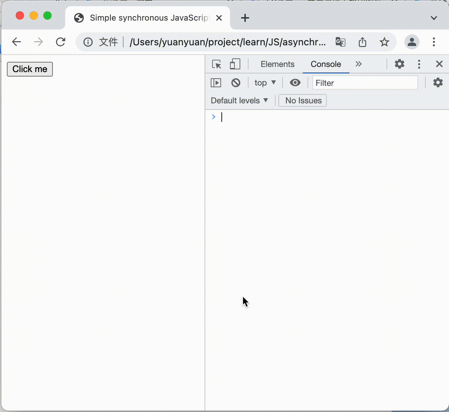
Task: Go back with the browser back arrow
Action: point(16,42)
